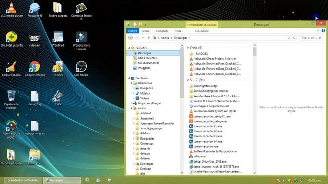Click Descargas in the address breadcrumb
The height and width of the screenshot is (184, 328).
coord(180,38)
